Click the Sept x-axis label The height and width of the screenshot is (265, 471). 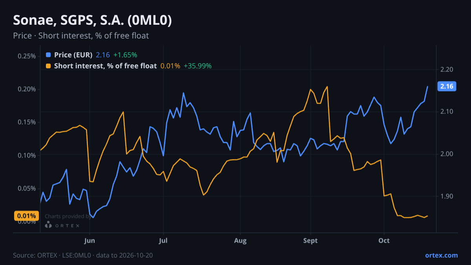point(310,240)
